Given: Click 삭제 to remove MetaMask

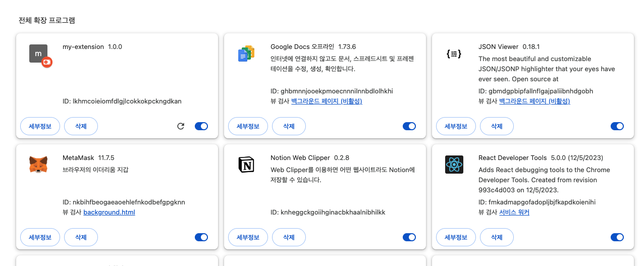Looking at the screenshot, I should (x=81, y=237).
